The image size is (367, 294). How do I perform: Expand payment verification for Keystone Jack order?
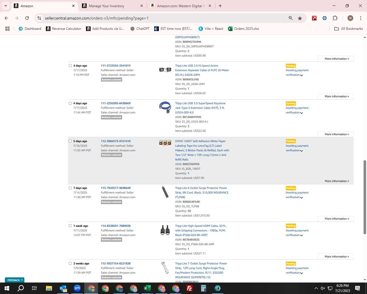tap(301, 113)
